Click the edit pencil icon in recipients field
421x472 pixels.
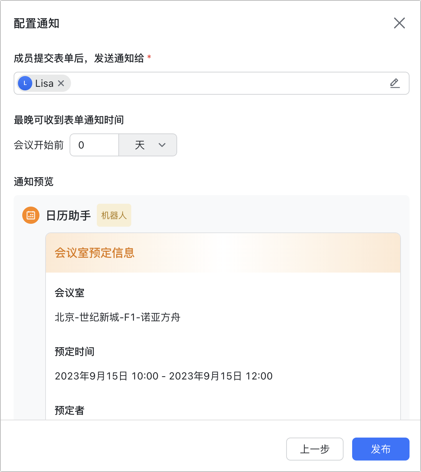395,83
